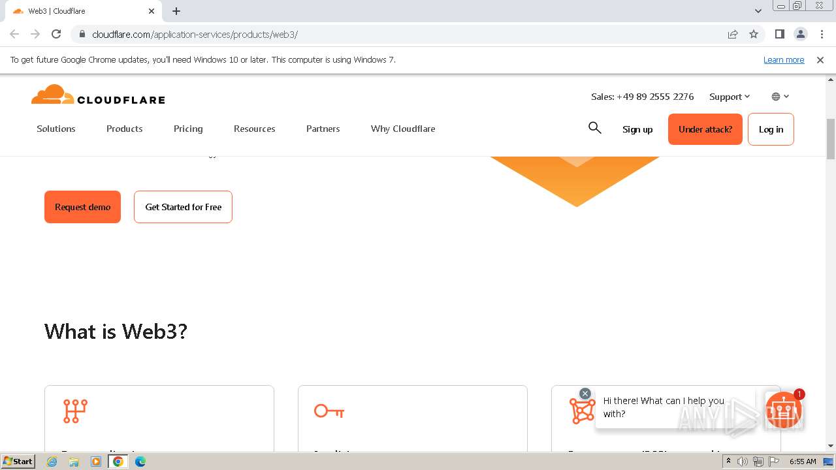Open the Solutions menu

point(56,129)
